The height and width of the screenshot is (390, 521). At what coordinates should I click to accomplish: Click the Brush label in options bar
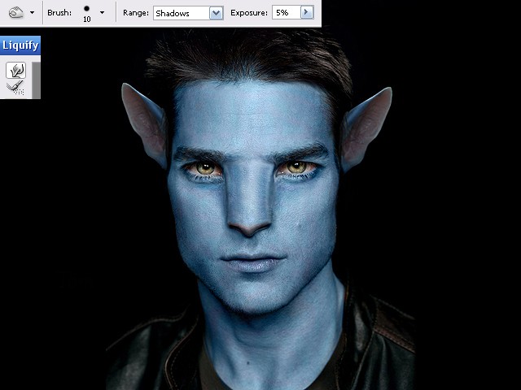pyautogui.click(x=59, y=13)
